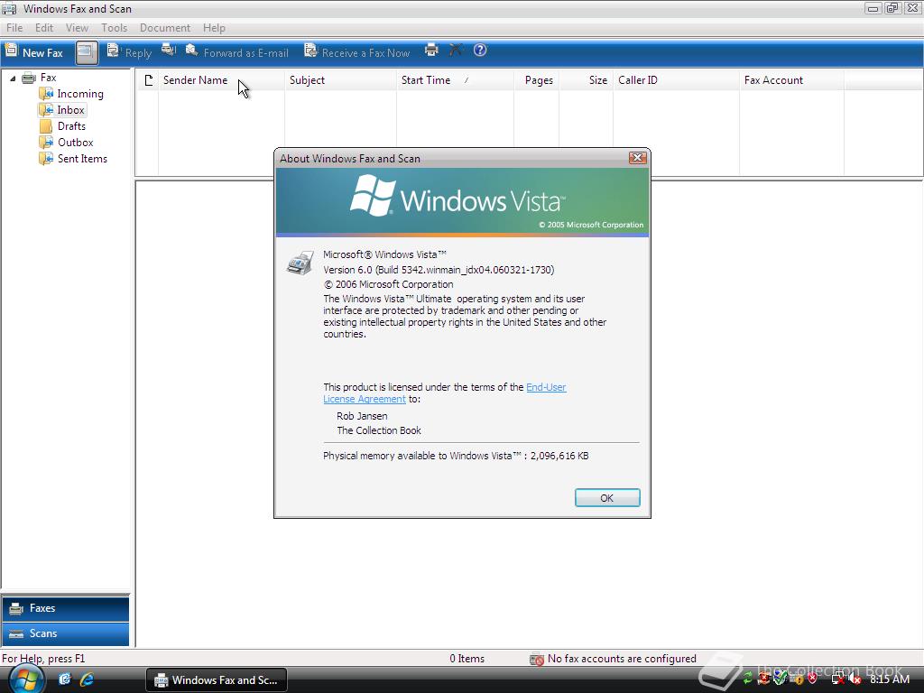Click the Reply toolbar button
The height and width of the screenshot is (693, 924).
[x=129, y=52]
